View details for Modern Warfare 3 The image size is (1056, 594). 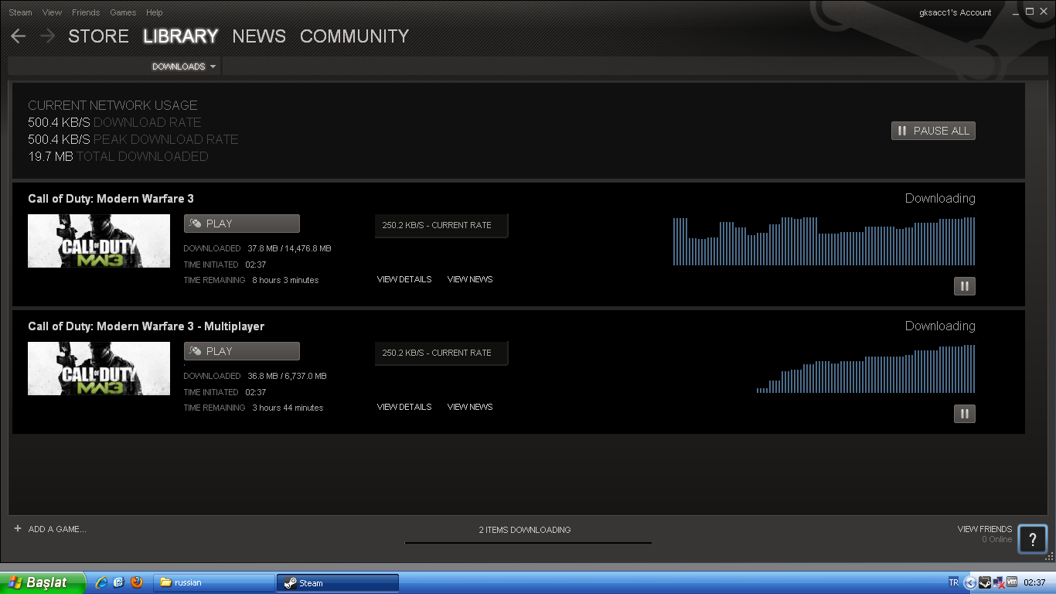pos(404,279)
